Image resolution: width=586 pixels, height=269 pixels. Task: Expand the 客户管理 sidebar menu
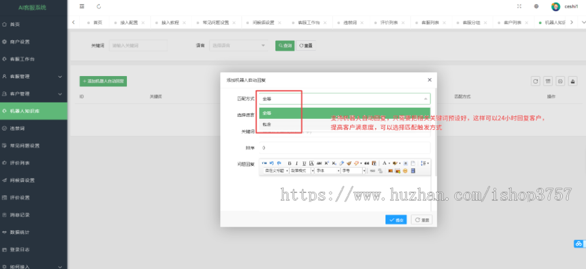(x=33, y=94)
